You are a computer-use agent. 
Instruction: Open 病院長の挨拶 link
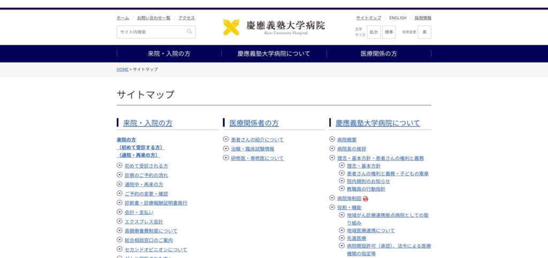[352, 149]
